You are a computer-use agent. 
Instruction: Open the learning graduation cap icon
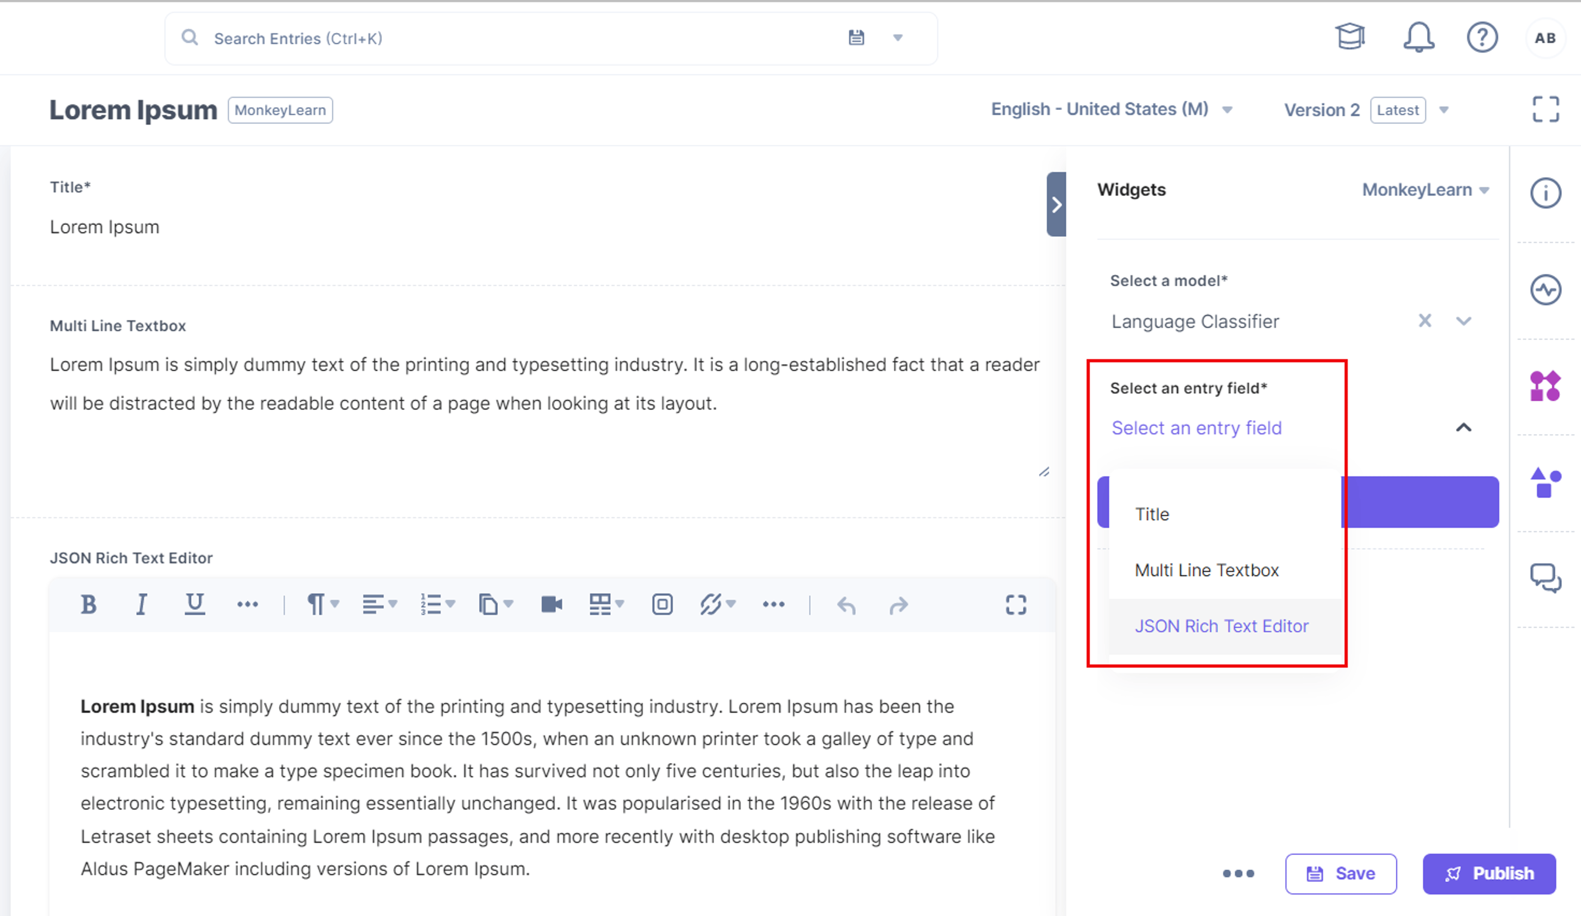(x=1350, y=37)
